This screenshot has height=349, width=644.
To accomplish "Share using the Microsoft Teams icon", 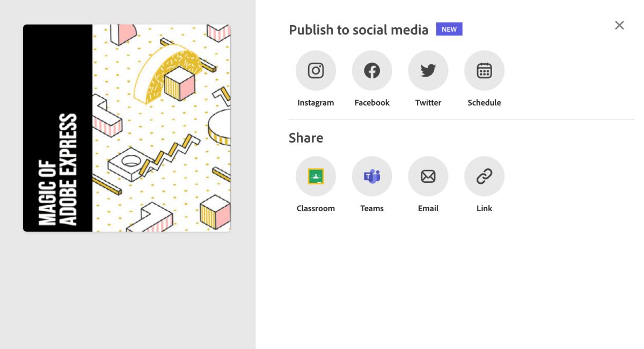I will click(372, 176).
